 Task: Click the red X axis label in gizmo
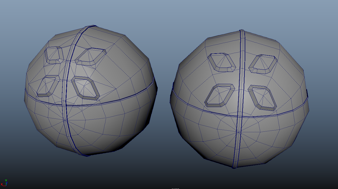pos(2,184)
